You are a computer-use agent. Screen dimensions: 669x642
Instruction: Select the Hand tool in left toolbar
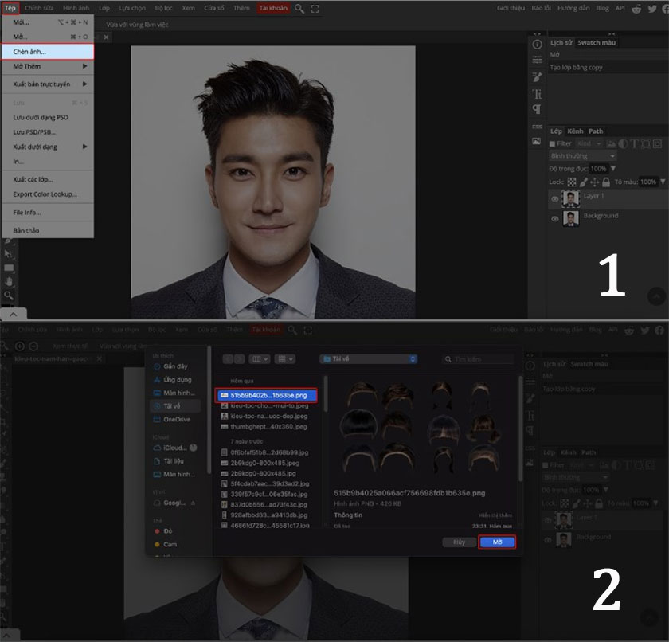[9, 280]
